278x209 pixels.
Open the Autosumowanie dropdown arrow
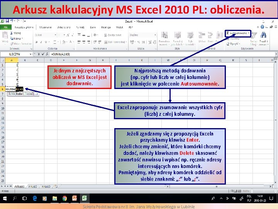click(249, 33)
